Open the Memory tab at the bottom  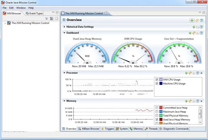(x=136, y=129)
